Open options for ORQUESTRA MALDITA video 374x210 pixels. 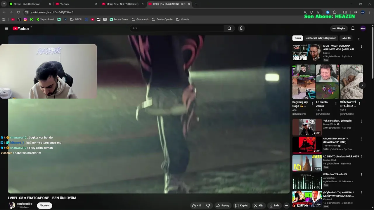[361, 139]
